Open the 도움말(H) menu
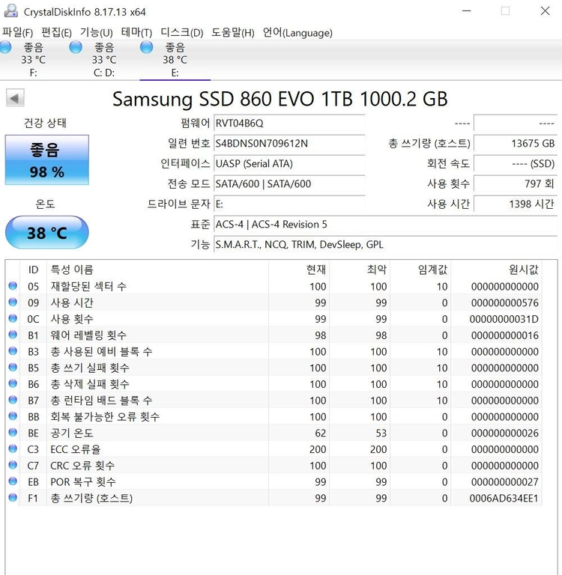The image size is (562, 575). 233,33
